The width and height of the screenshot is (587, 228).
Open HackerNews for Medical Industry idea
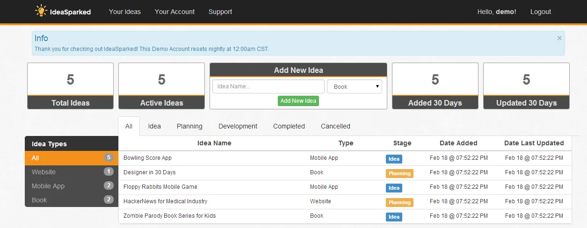click(166, 201)
